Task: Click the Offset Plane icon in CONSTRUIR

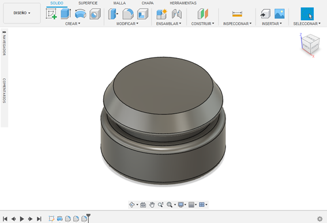Action: [202, 14]
